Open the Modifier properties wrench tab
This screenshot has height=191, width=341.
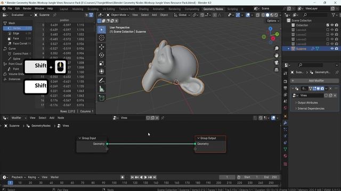286,123
